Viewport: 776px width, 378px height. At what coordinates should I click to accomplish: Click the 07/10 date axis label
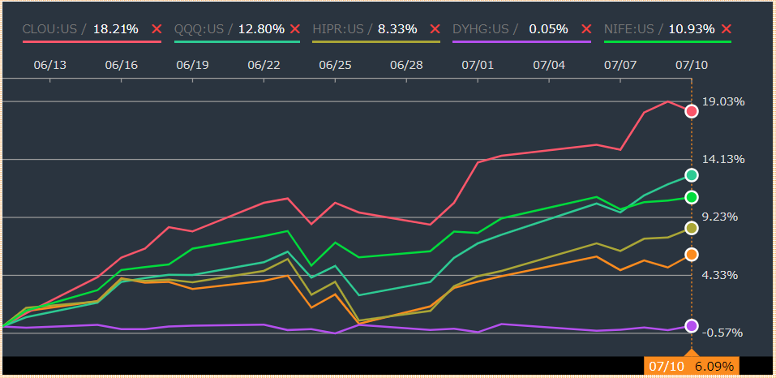point(692,66)
